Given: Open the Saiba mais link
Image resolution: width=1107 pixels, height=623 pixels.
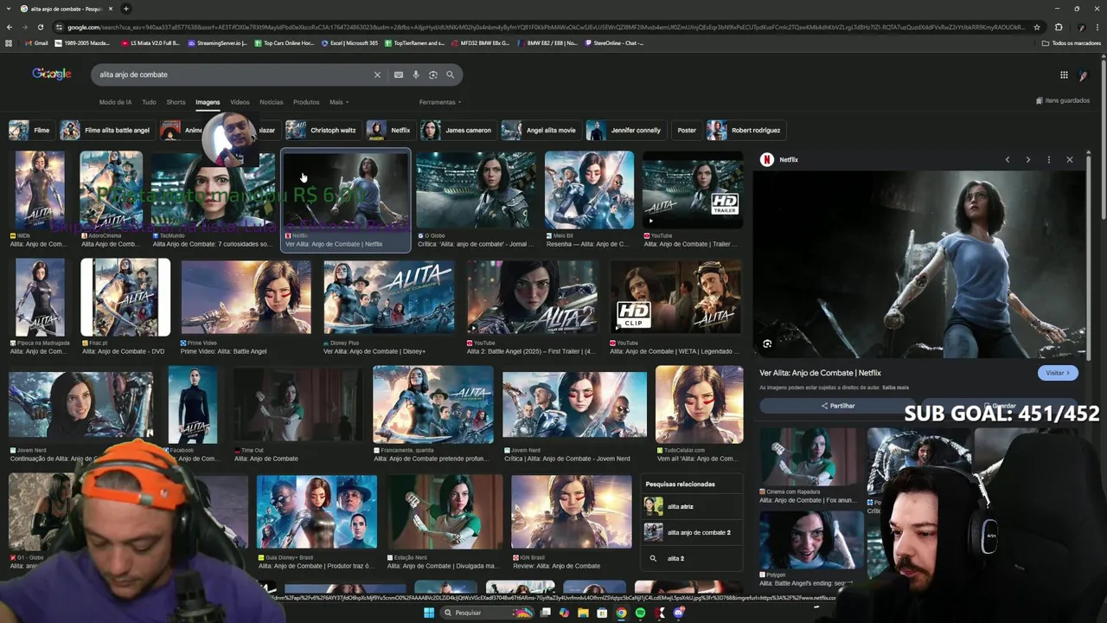Looking at the screenshot, I should tap(895, 388).
